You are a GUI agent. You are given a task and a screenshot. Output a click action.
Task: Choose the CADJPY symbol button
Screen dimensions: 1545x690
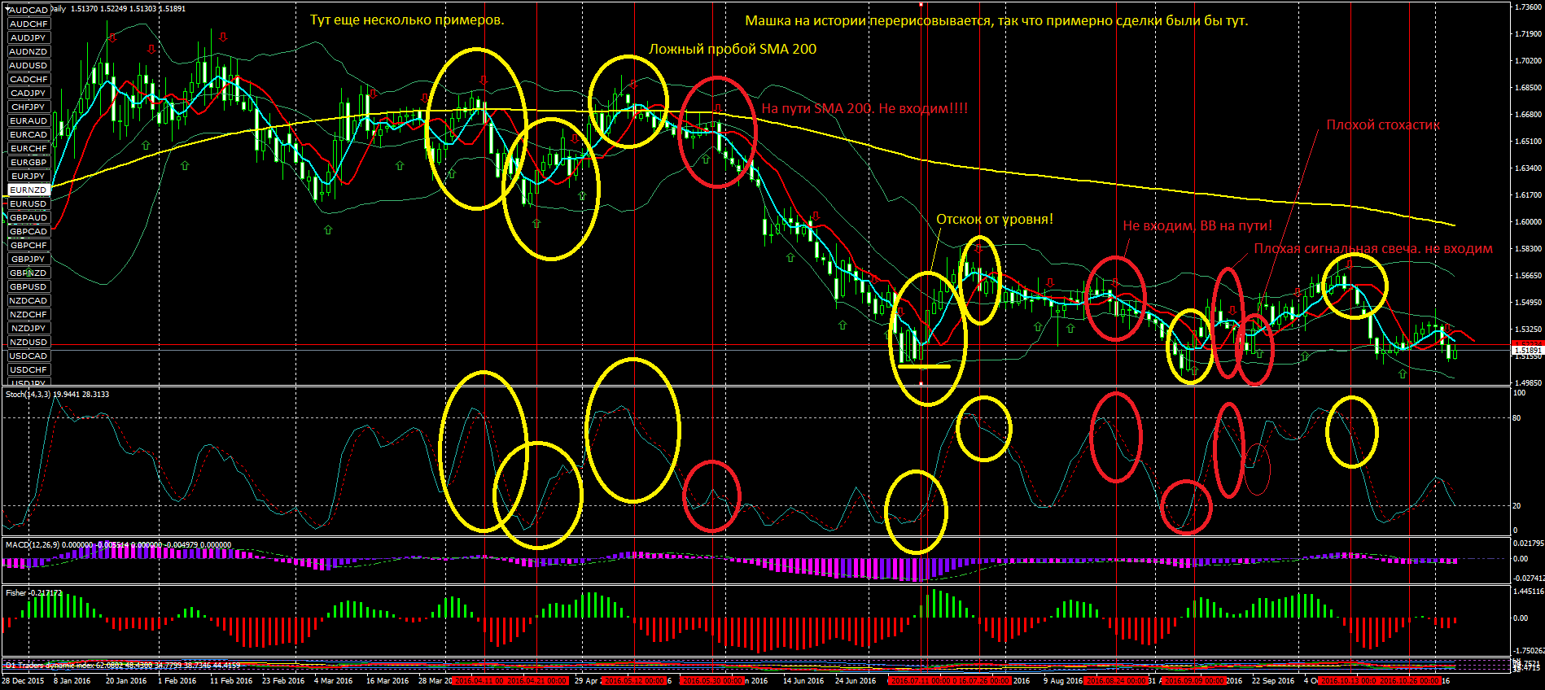coord(28,93)
